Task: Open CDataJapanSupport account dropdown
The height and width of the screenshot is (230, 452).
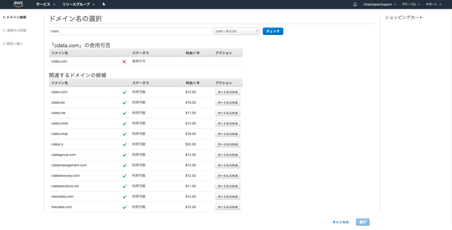Action: 379,5
